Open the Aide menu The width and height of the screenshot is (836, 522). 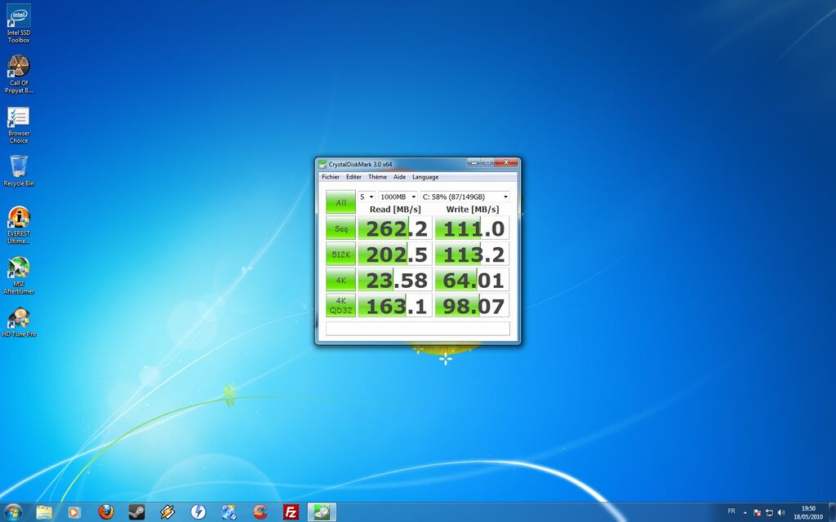pyautogui.click(x=399, y=177)
